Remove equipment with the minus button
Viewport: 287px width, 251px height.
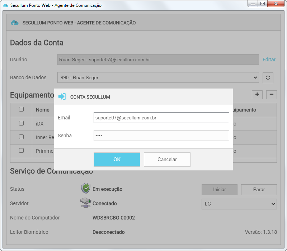point(271,95)
